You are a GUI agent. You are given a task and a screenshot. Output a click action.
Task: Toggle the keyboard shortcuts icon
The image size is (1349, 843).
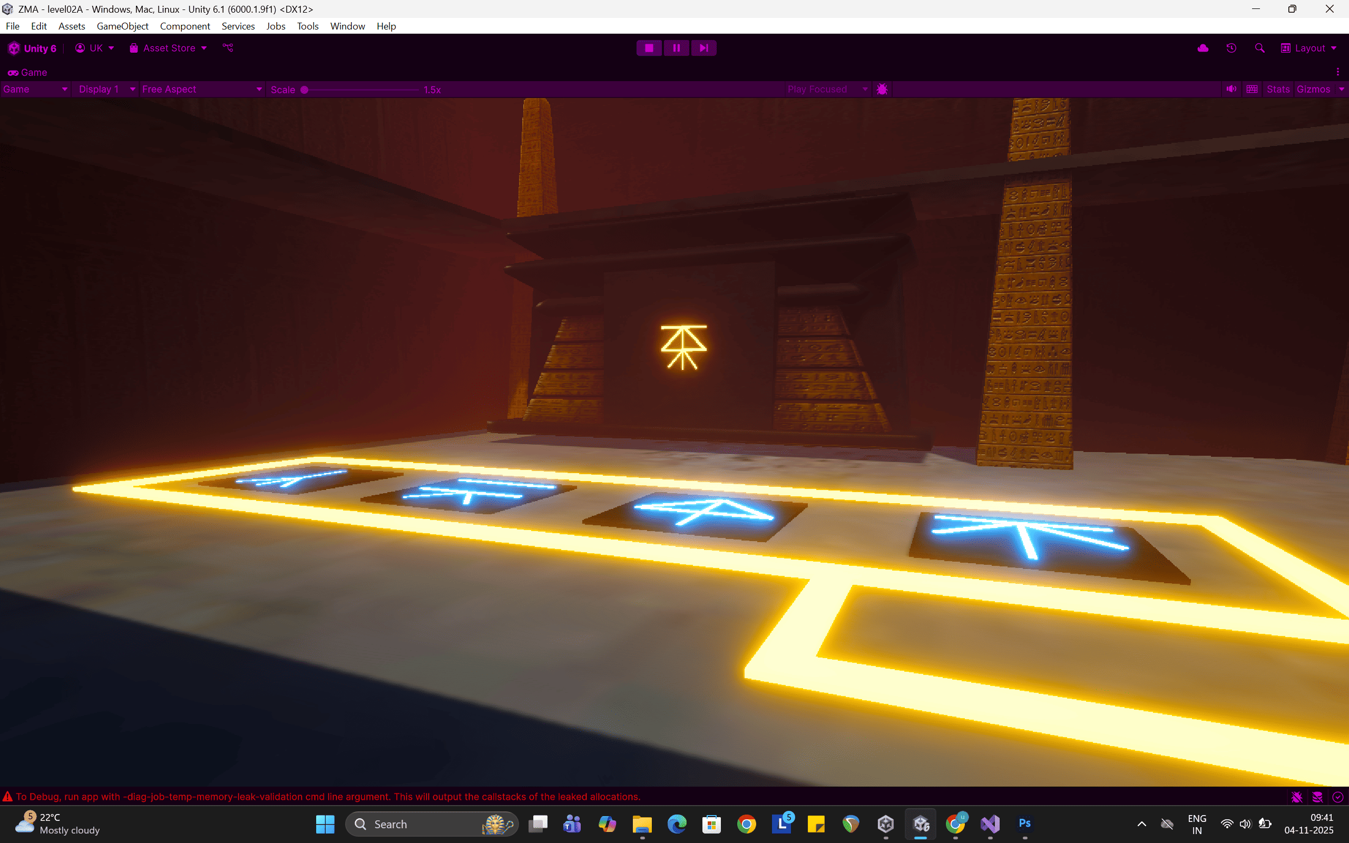1252,89
